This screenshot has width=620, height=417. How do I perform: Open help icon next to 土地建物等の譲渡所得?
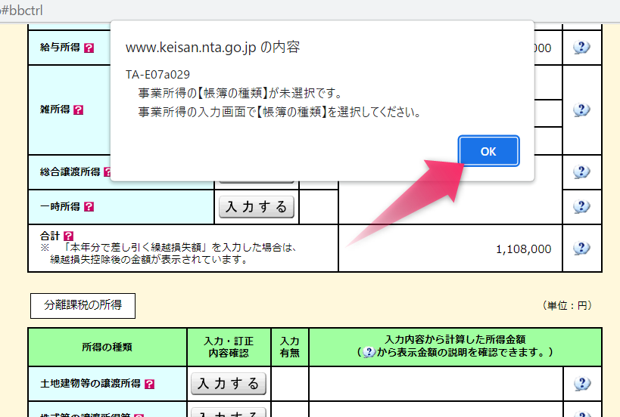(149, 384)
